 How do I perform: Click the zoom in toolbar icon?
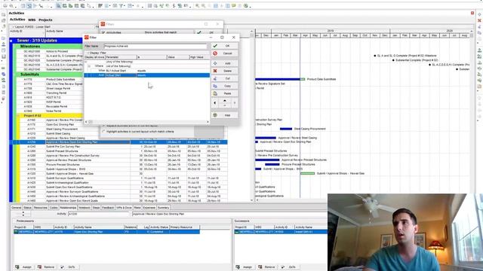(198, 6)
